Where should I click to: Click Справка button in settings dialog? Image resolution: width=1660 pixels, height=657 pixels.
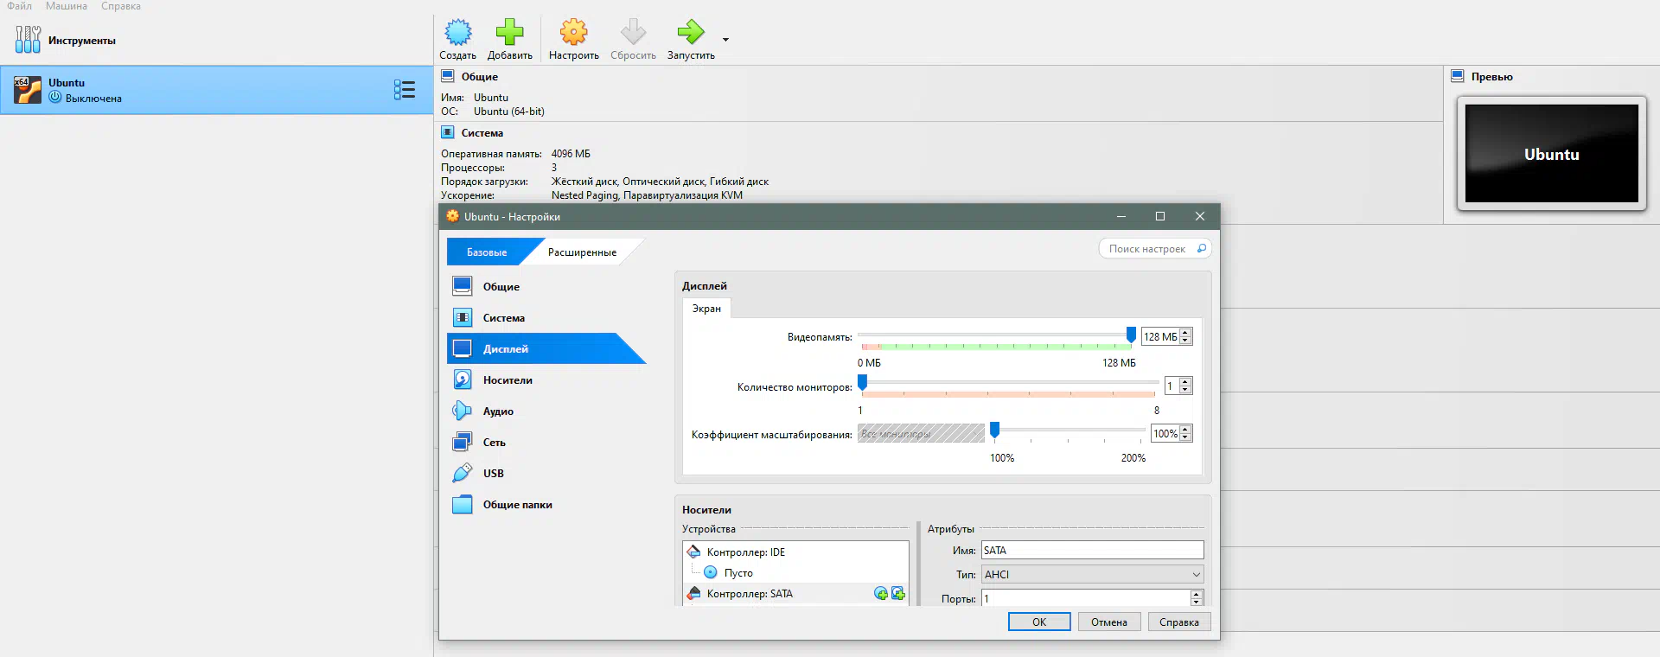click(x=1179, y=622)
